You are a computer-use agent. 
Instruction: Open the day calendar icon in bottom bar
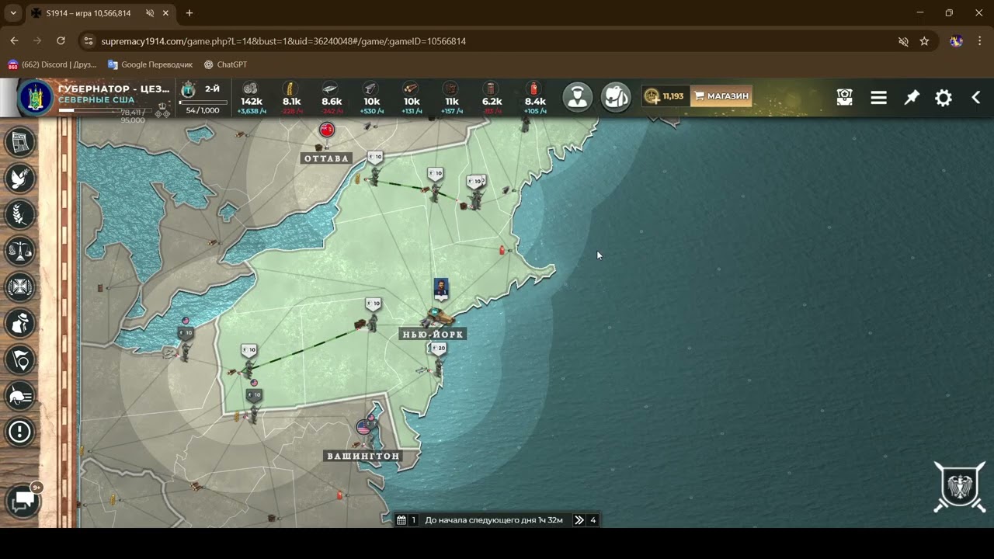click(x=401, y=520)
